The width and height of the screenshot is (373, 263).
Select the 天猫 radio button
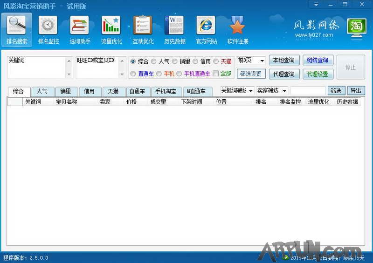pyautogui.click(x=216, y=61)
